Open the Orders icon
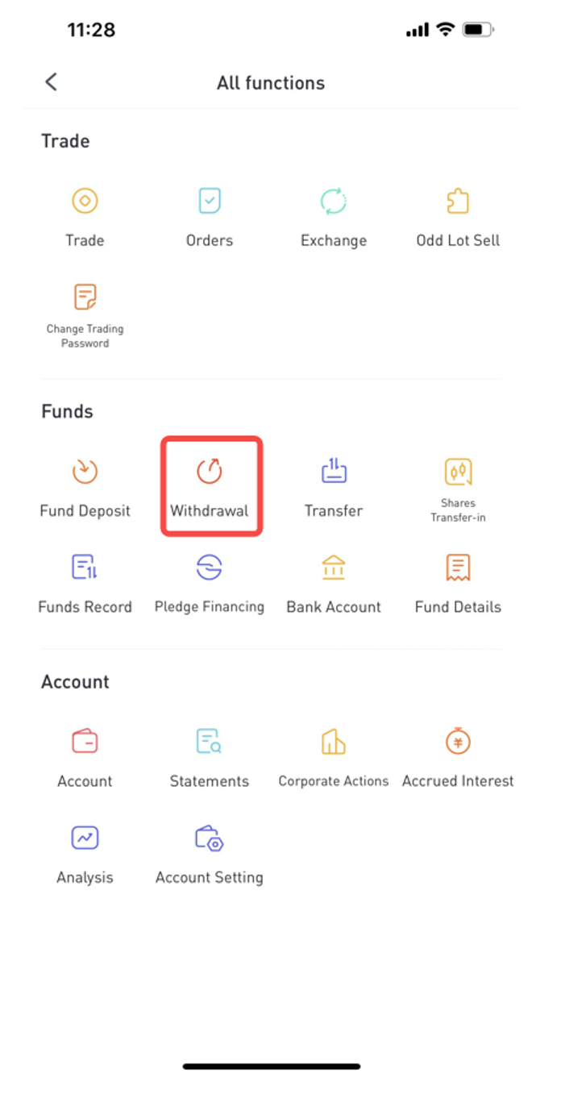This screenshot has height=1103, width=561. (x=210, y=201)
